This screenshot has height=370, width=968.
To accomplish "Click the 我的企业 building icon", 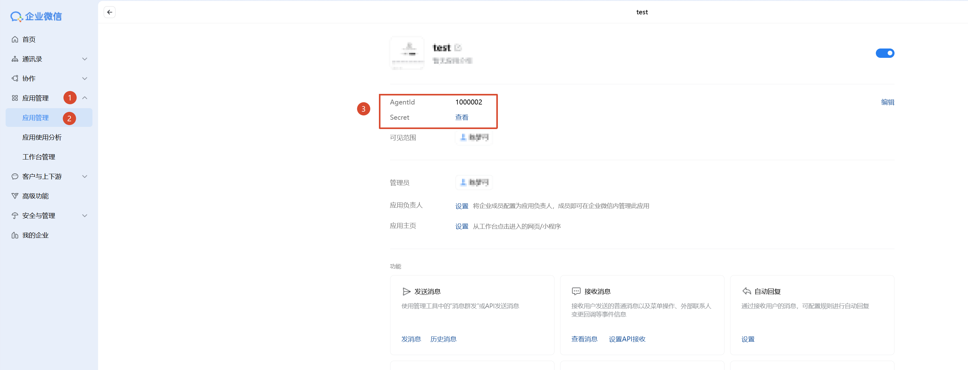I will pyautogui.click(x=15, y=235).
